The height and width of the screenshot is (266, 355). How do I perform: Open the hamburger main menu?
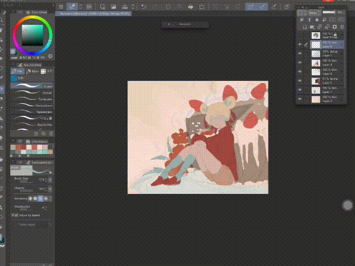pyautogui.click(x=61, y=7)
